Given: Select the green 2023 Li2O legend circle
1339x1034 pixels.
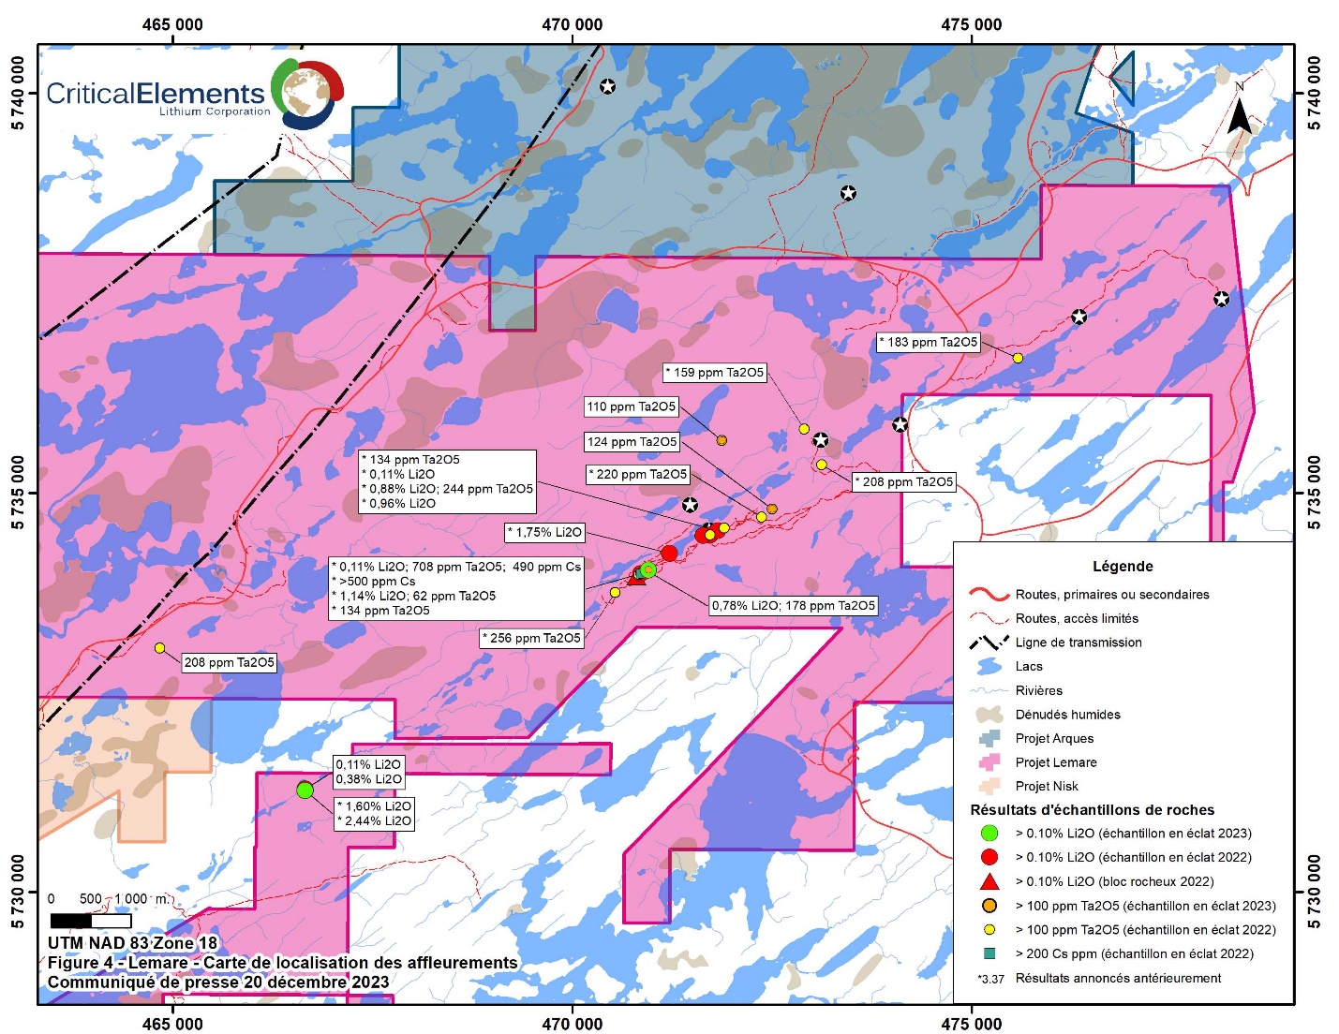Looking at the screenshot, I should coord(989,833).
